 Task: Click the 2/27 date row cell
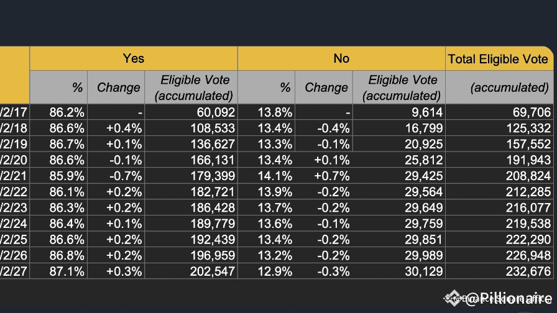pos(15,271)
